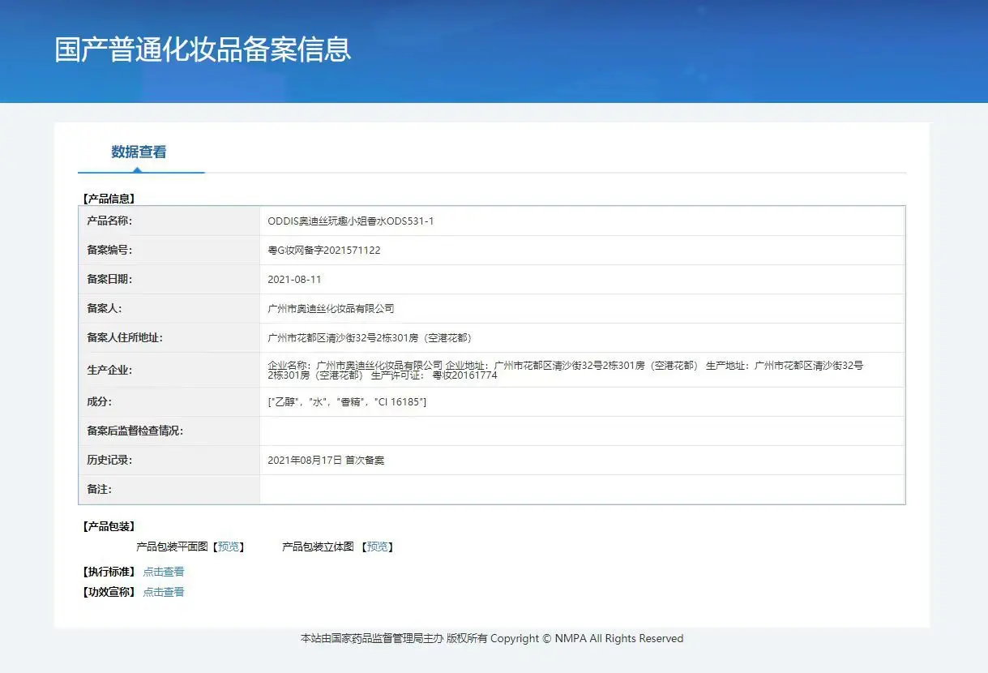The width and height of the screenshot is (988, 673).
Task: Click 点击查看 next to 执行标准
Action: [x=164, y=572]
